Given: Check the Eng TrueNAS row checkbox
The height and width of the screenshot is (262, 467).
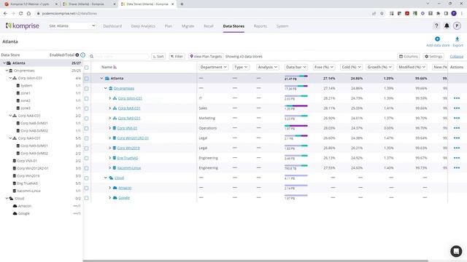Looking at the screenshot, I should point(86,158).
